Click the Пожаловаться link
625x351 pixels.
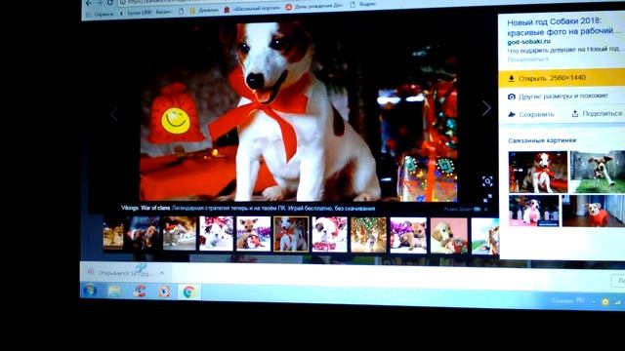527,59
